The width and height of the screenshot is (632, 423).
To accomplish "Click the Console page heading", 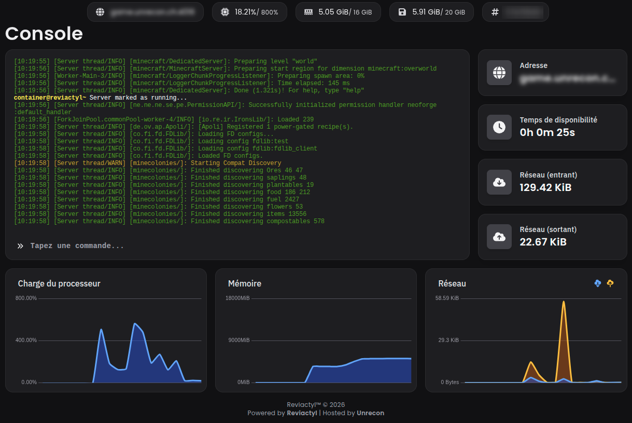I will pos(44,33).
